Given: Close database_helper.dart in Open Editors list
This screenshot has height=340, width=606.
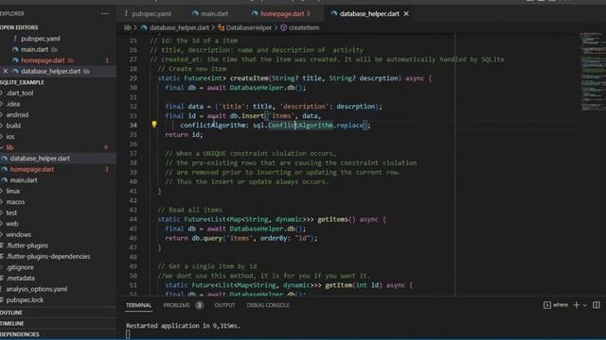Looking at the screenshot, I should click(x=5, y=72).
